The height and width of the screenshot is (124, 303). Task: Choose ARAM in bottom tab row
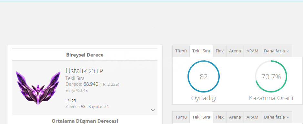(x=252, y=117)
